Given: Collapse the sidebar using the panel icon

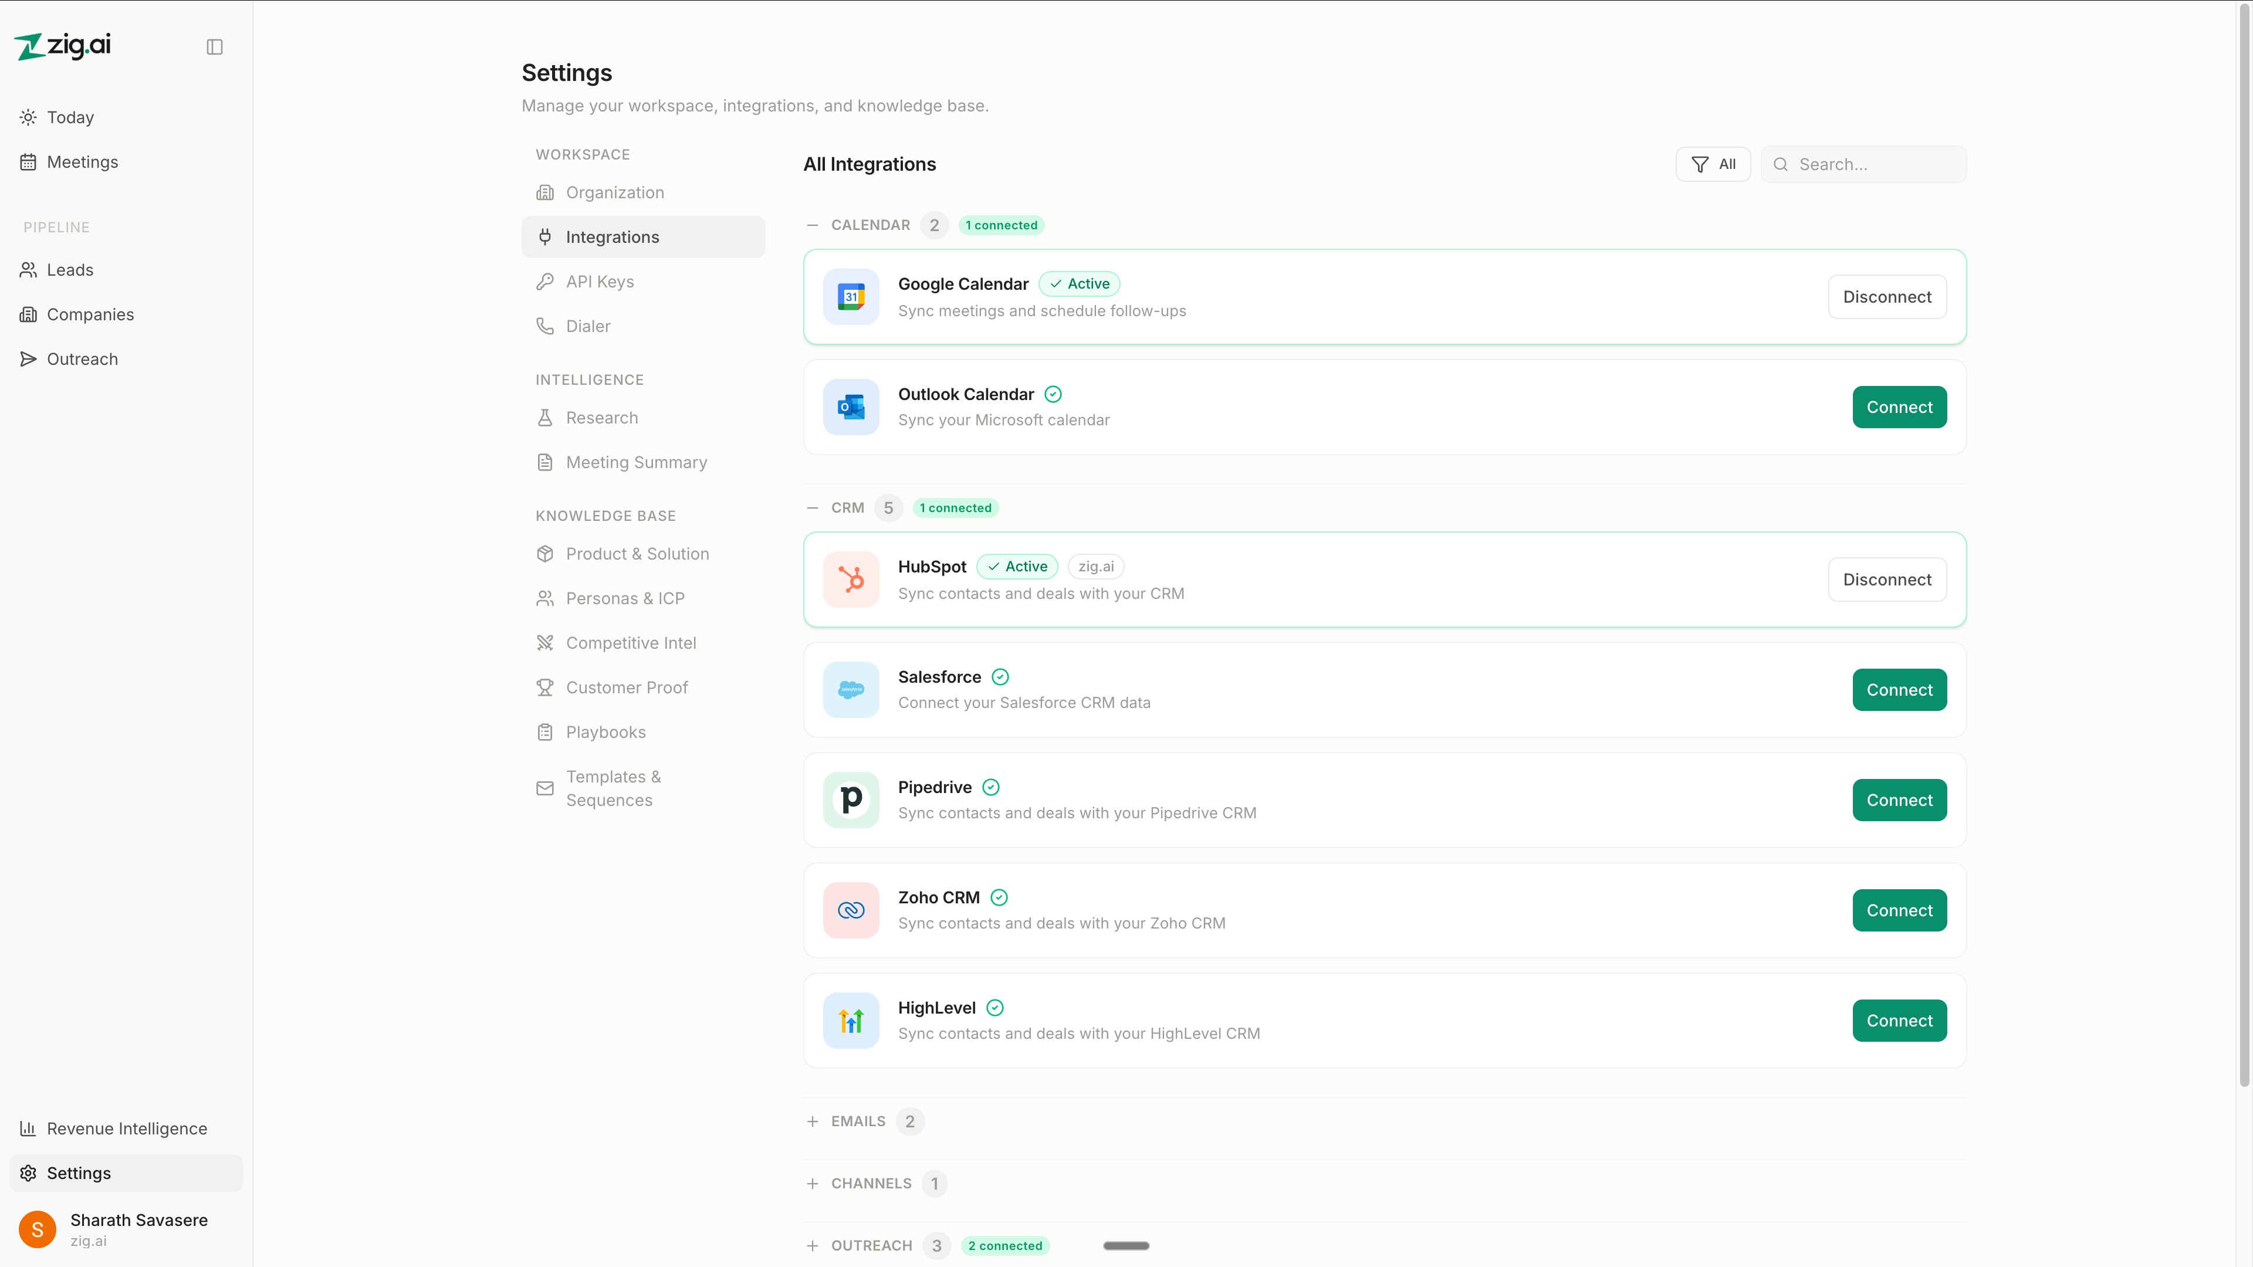Looking at the screenshot, I should tap(214, 46).
